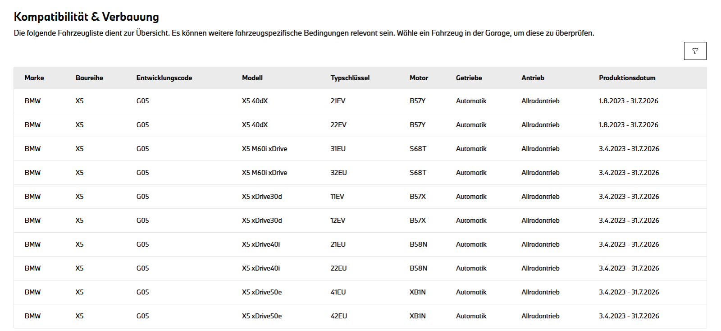Click the Motor column header
Viewport: 721px width, 331px height.
point(419,78)
